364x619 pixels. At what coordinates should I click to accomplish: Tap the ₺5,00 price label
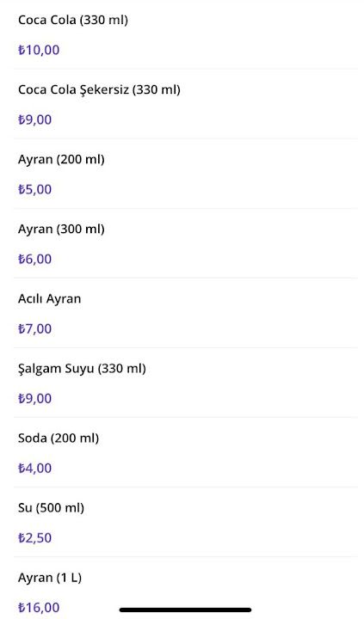(x=34, y=189)
